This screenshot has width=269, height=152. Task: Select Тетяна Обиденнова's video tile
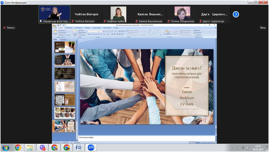182,14
